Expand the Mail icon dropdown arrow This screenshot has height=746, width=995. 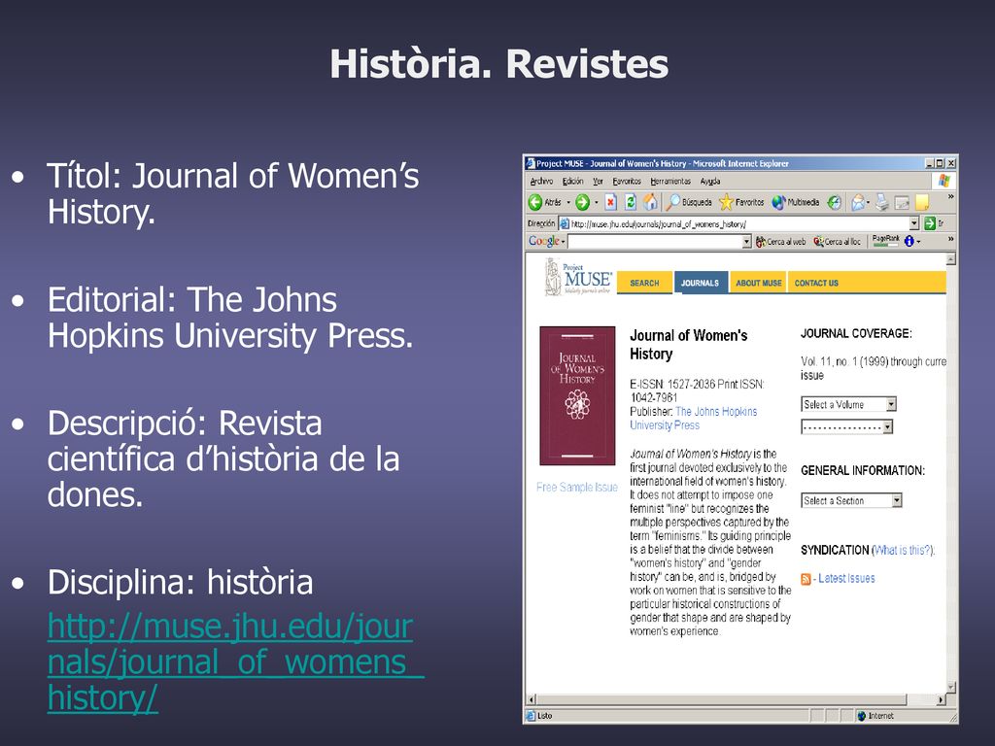tap(869, 202)
